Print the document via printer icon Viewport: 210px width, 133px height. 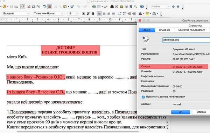[34, 7]
